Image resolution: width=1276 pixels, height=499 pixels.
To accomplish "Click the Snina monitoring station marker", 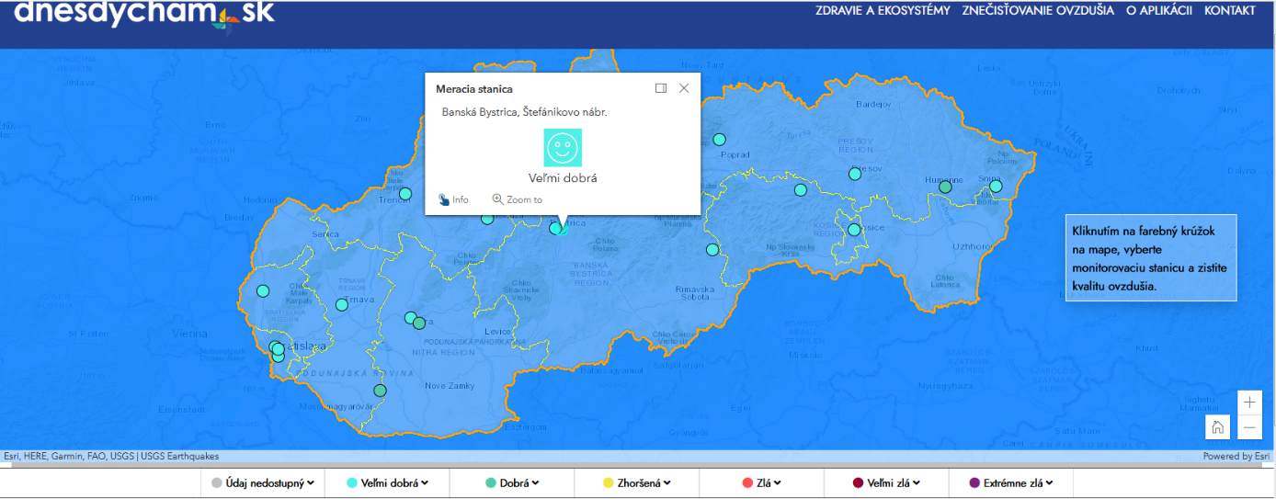I will (x=996, y=187).
